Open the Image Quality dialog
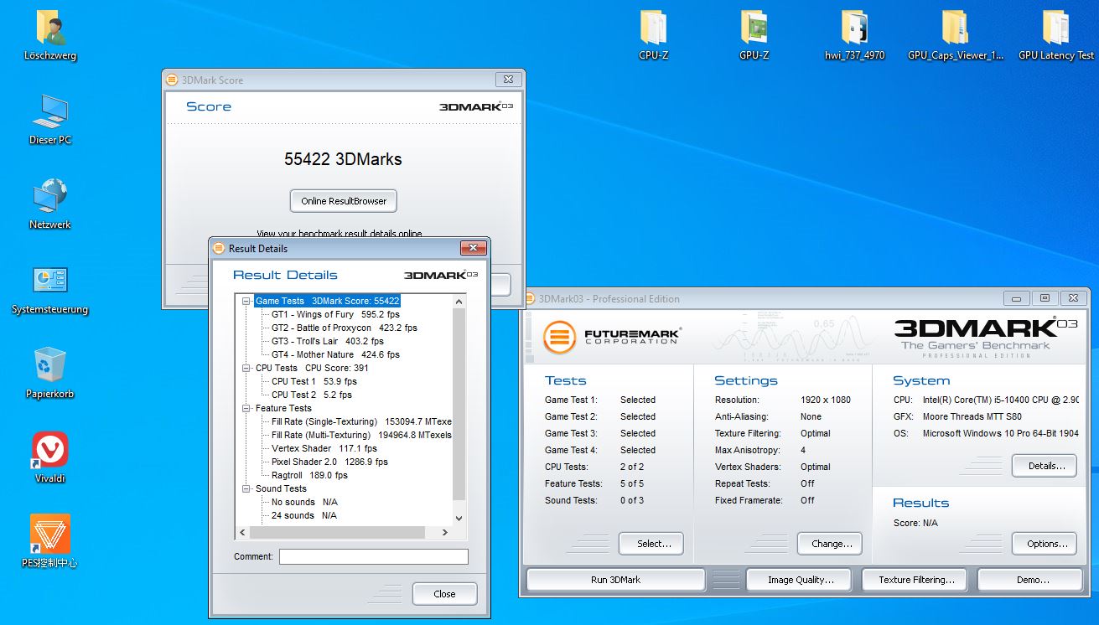Screen dimensions: 1099x625 pos(798,580)
